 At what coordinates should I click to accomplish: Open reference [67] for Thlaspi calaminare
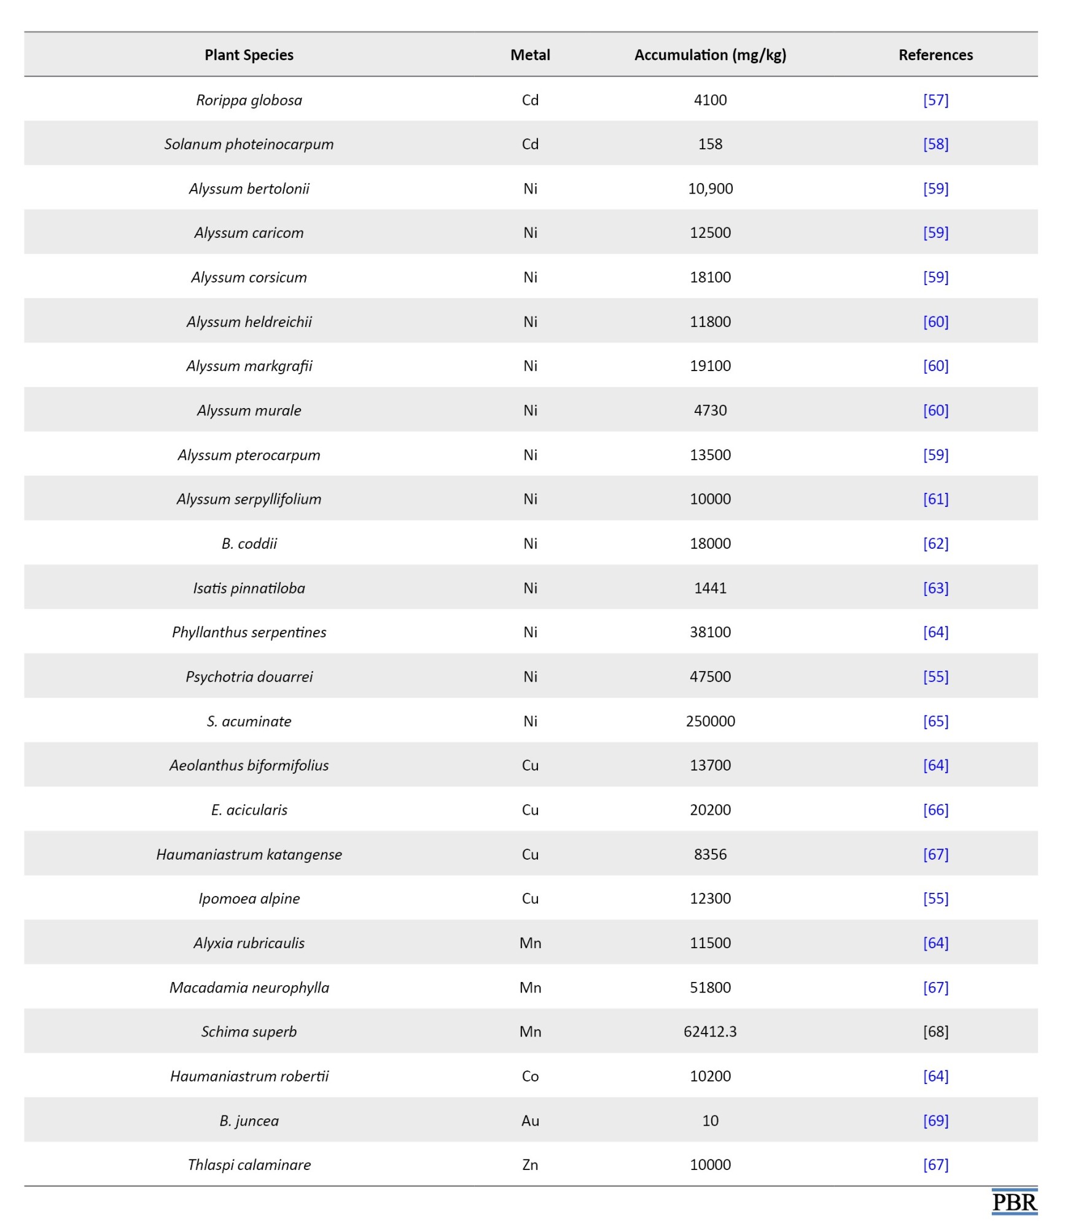(x=935, y=1164)
